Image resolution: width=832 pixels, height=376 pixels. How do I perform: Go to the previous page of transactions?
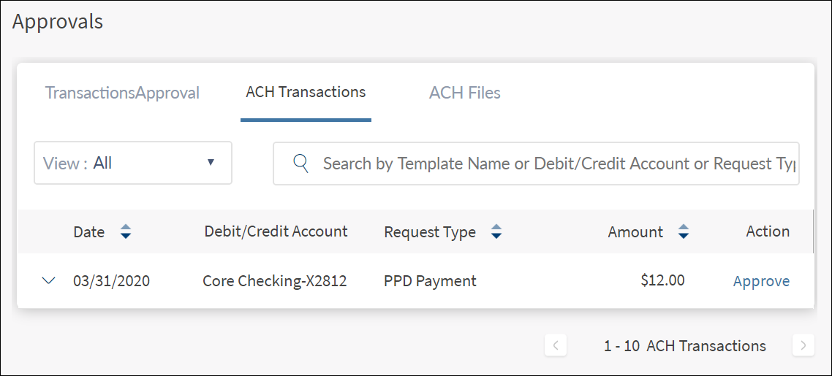point(556,346)
